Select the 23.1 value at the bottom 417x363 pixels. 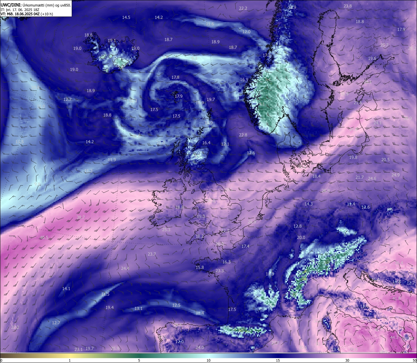[79, 349]
